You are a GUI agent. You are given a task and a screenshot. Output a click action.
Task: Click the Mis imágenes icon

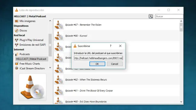[x=17, y=21]
